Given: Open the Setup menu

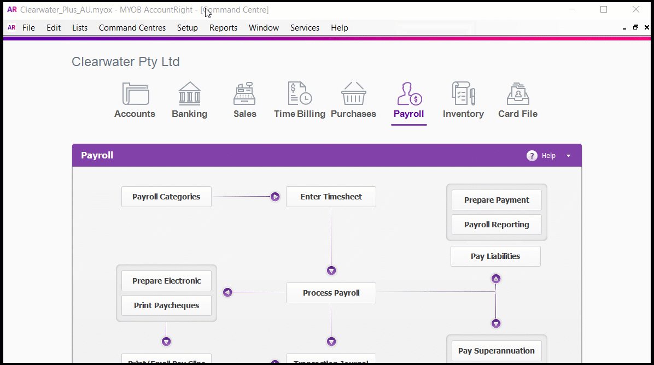Looking at the screenshot, I should click(x=187, y=27).
